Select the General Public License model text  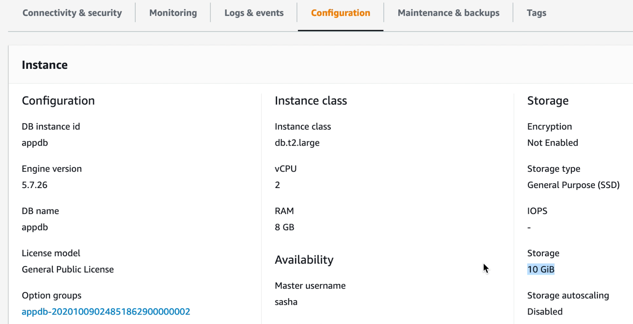[68, 269]
